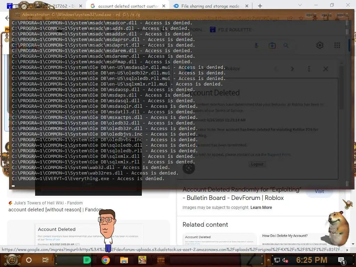Open related 'Account Deleted' thumbnail

(x=220, y=239)
